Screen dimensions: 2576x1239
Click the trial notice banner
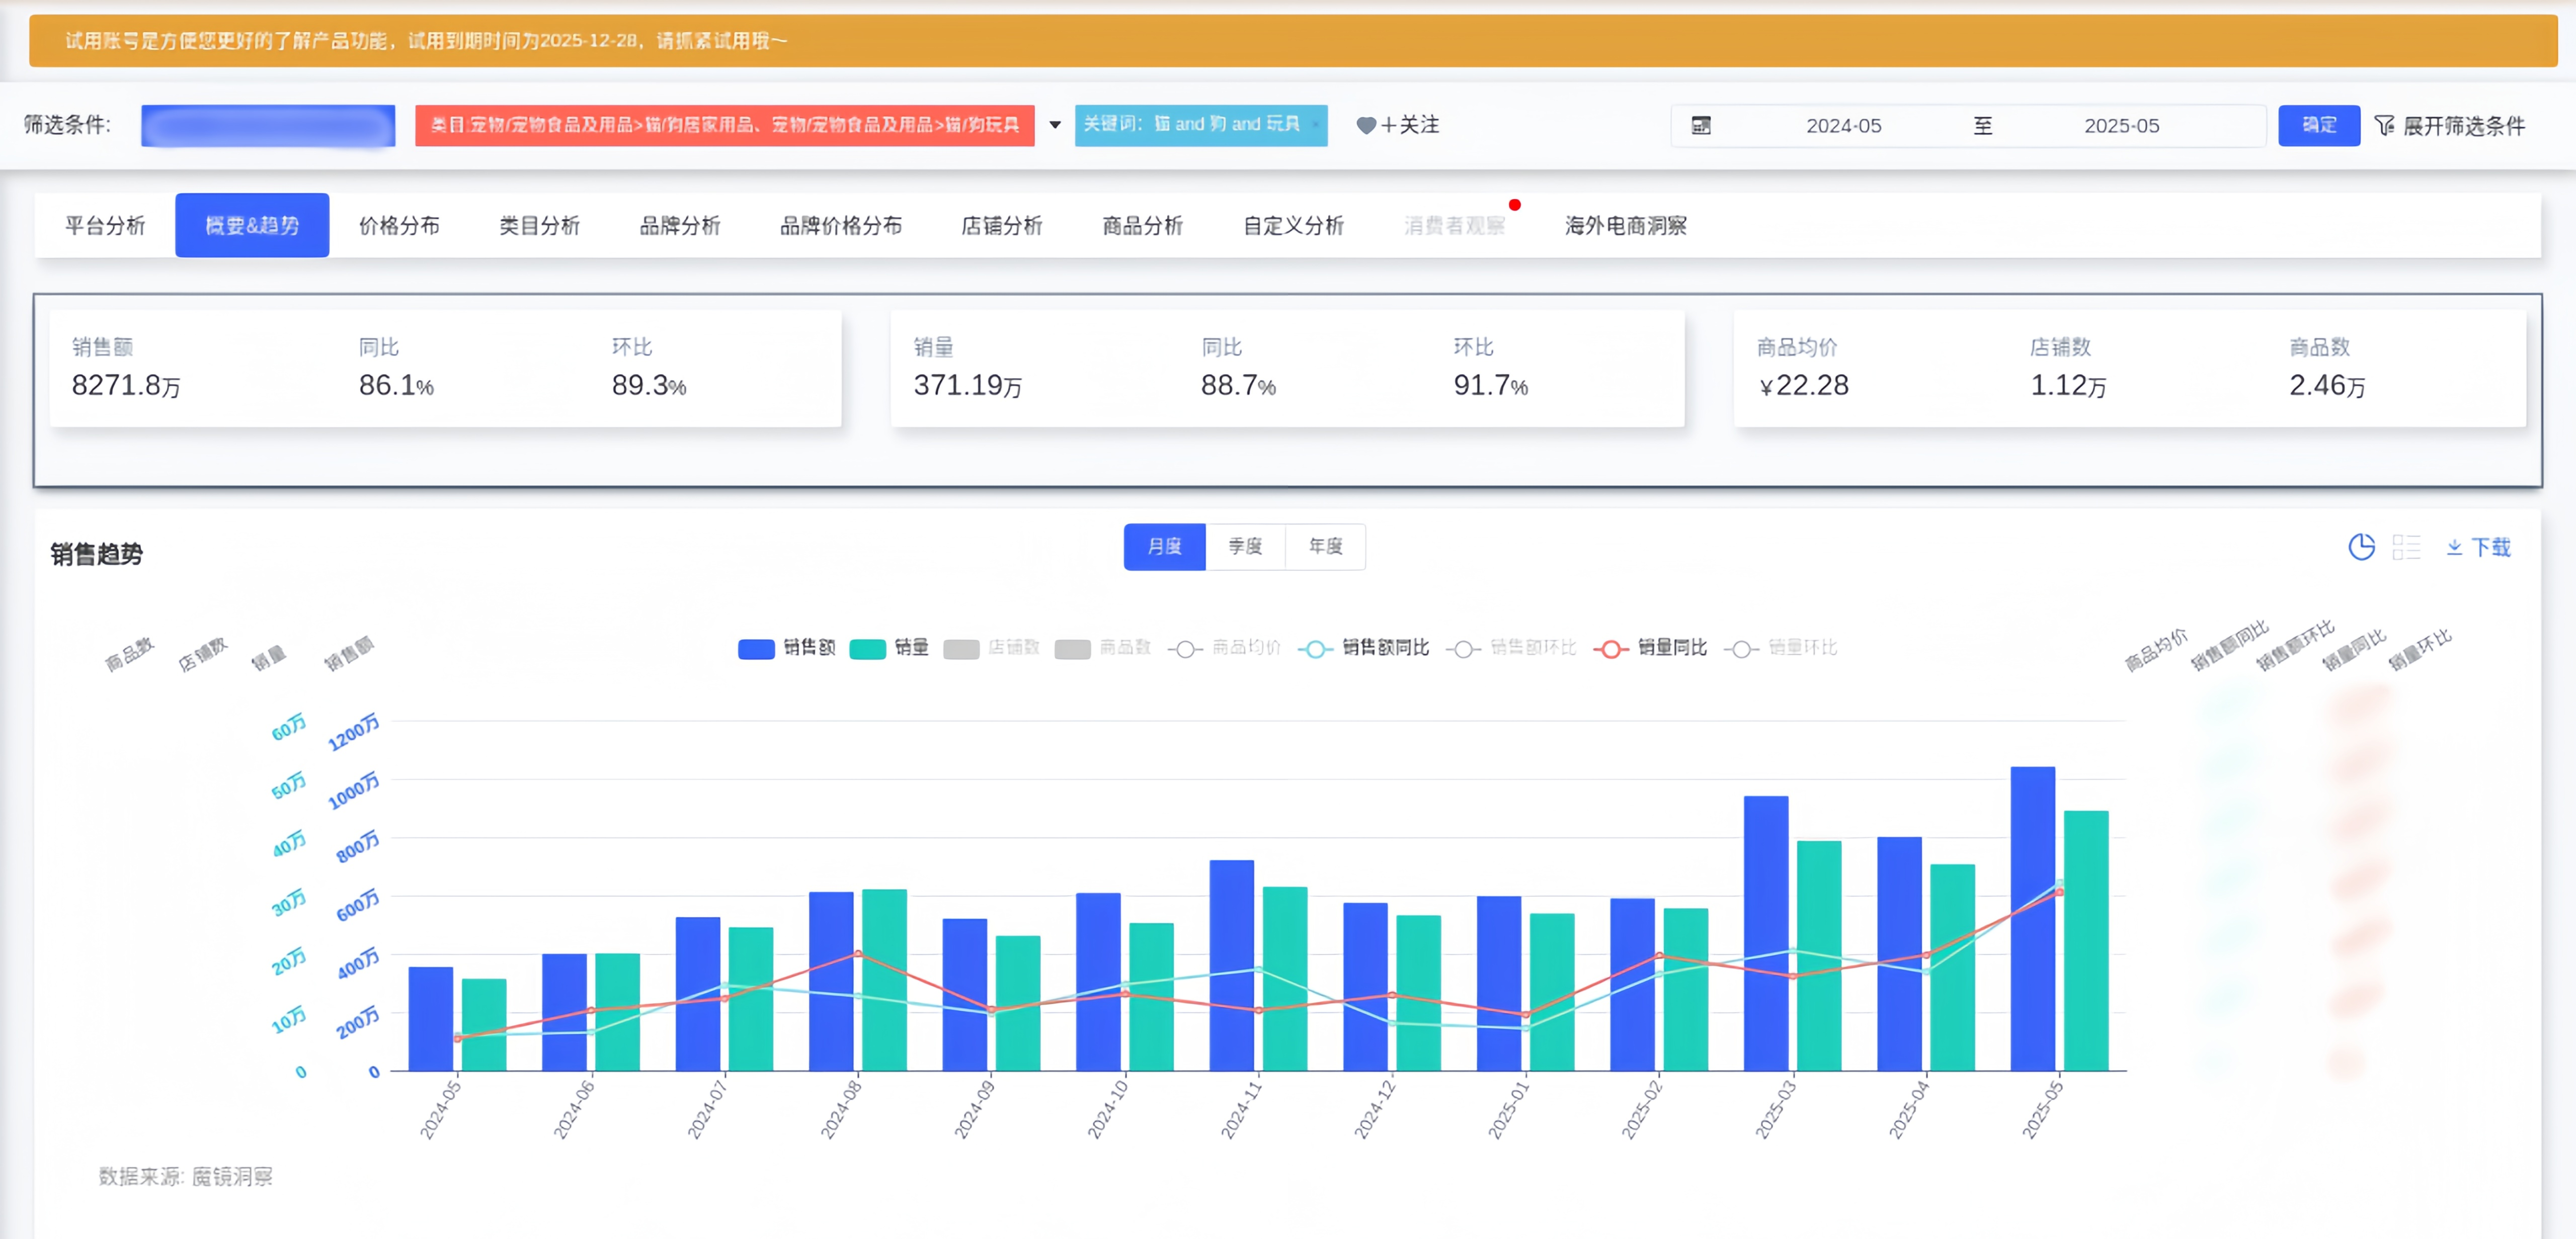1293,41
